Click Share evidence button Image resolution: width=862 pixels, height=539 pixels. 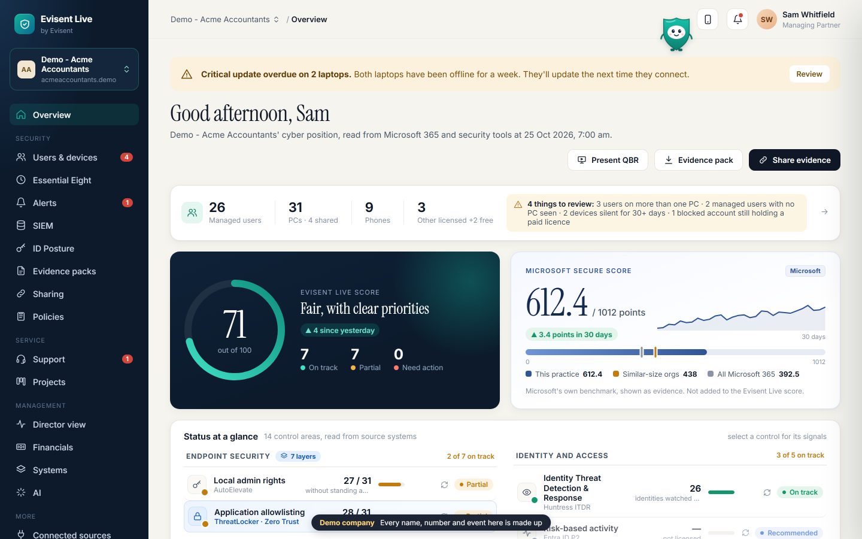794,160
